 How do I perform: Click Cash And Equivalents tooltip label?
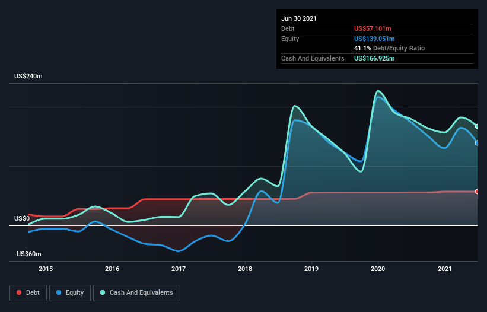313,58
